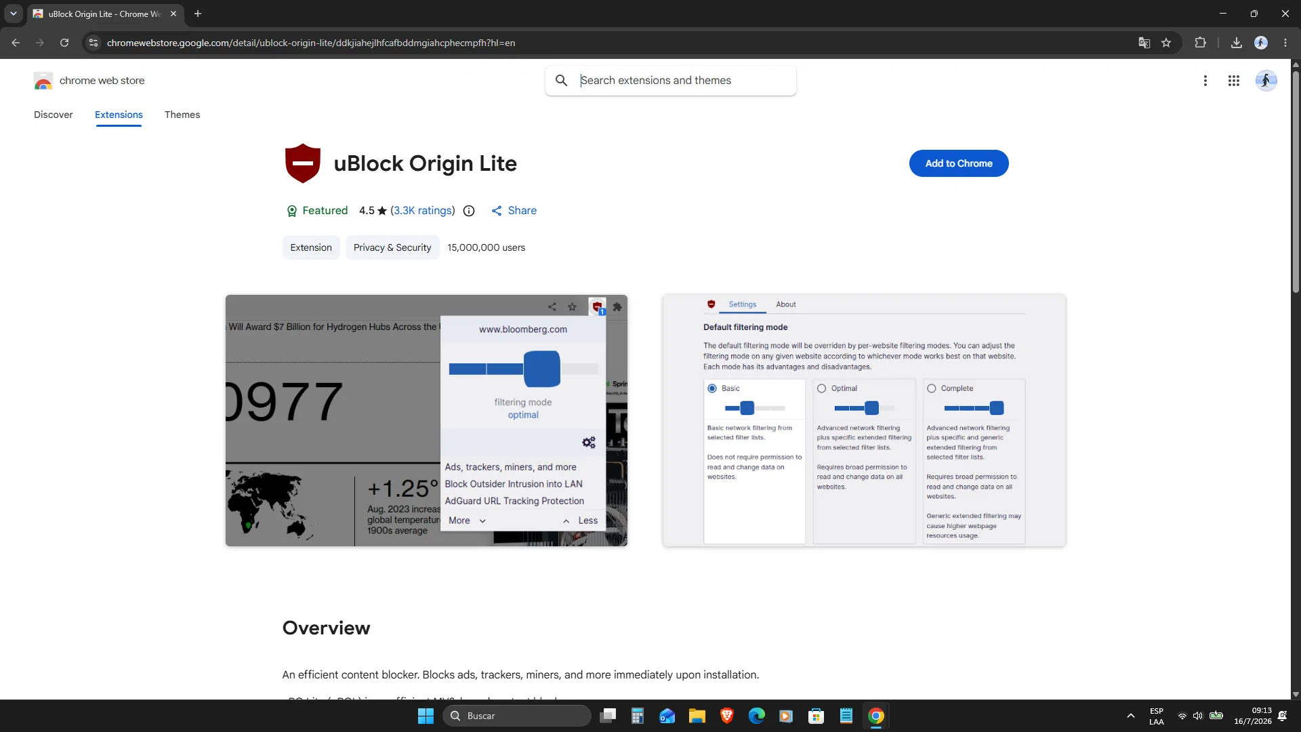This screenshot has width=1301, height=732.
Task: Open the Chrome profile avatar in toolbar
Action: click(x=1261, y=43)
